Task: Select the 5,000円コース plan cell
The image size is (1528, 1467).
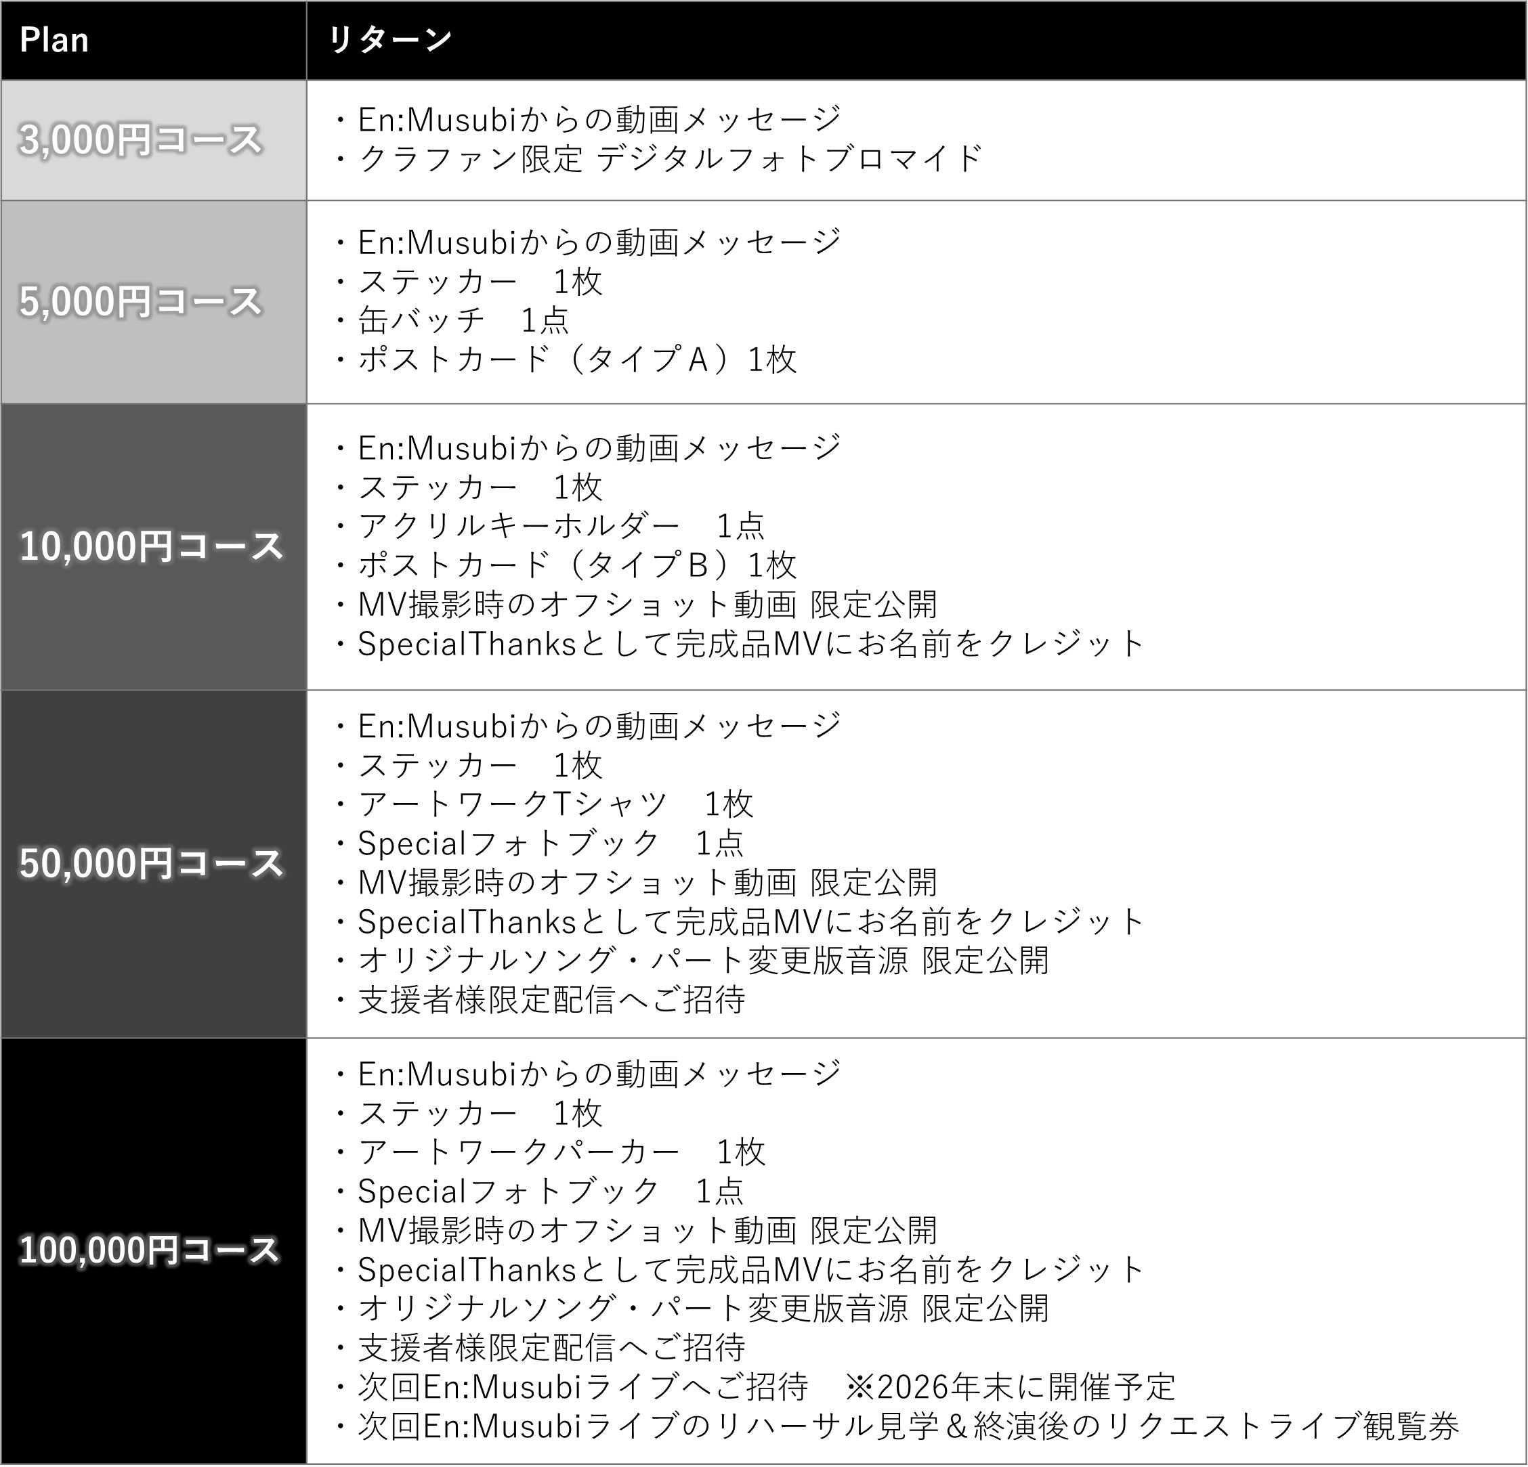Action: 141,301
